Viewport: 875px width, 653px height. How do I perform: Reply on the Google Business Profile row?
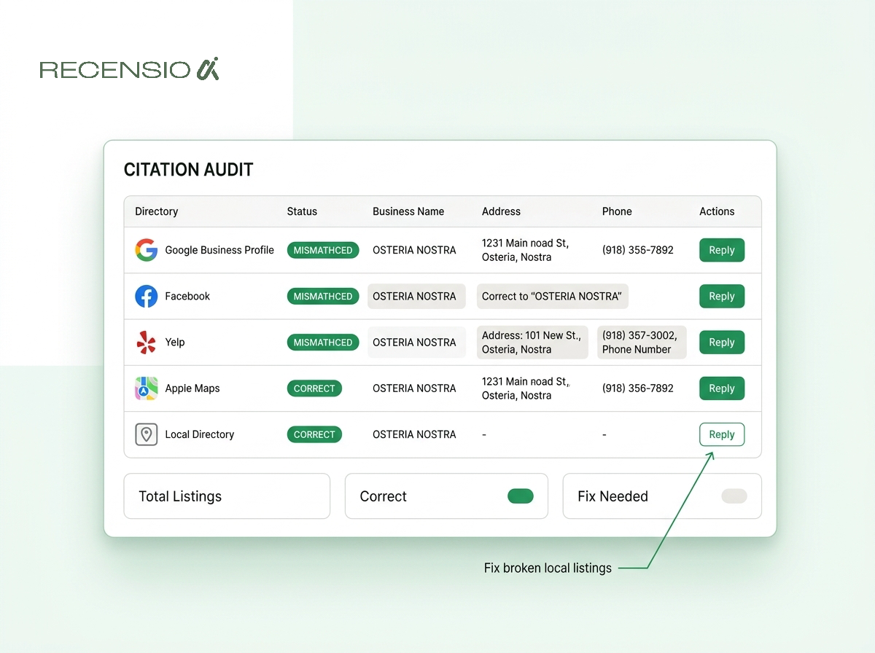722,250
